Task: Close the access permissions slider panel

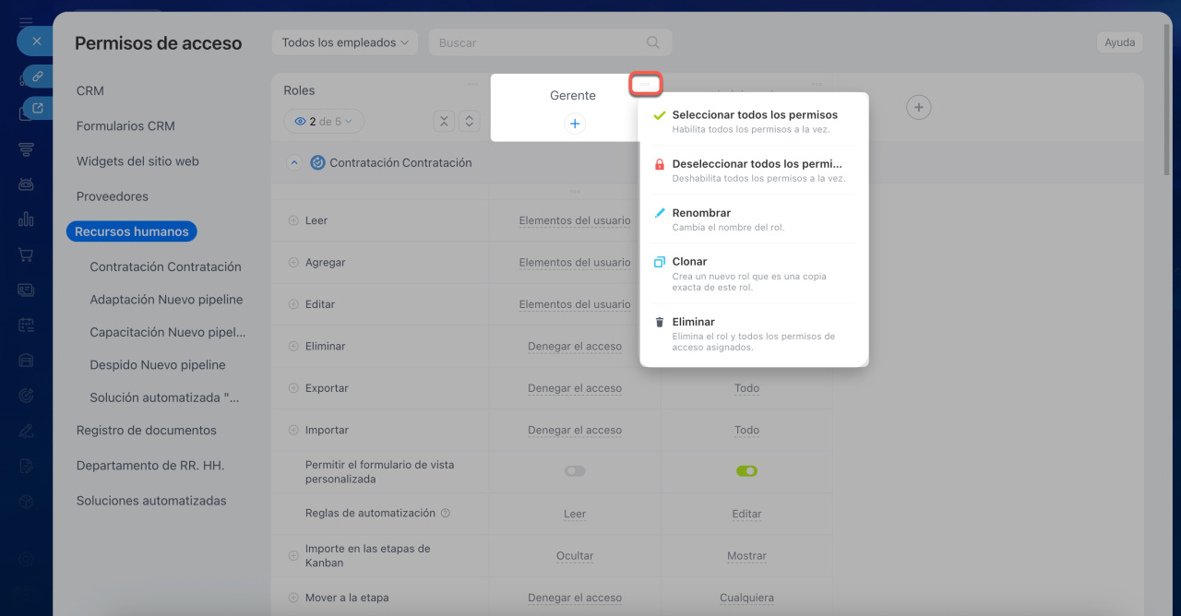Action: [36, 41]
